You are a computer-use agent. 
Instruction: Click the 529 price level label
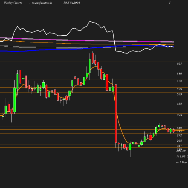click(179, 89)
